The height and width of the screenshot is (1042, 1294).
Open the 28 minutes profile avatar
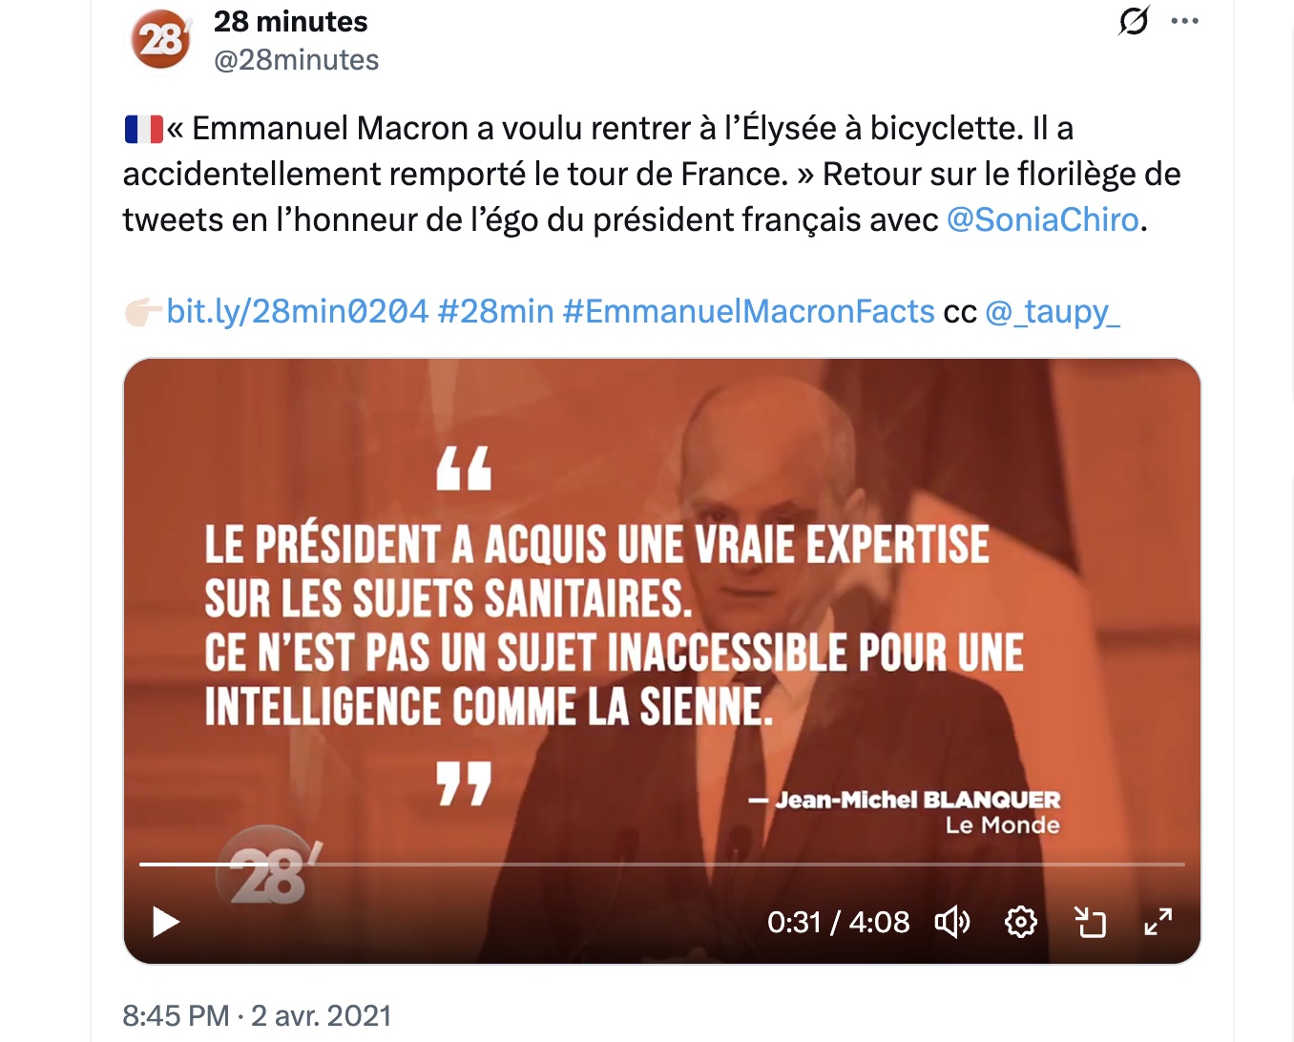click(160, 39)
